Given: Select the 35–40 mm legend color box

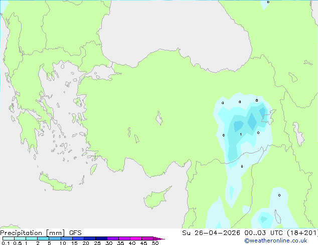Looking at the screenshot, I should click(x=124, y=238).
